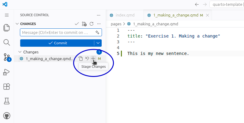Click the VS Code logo icon
The width and height of the screenshot is (244, 123).
tap(5, 4)
